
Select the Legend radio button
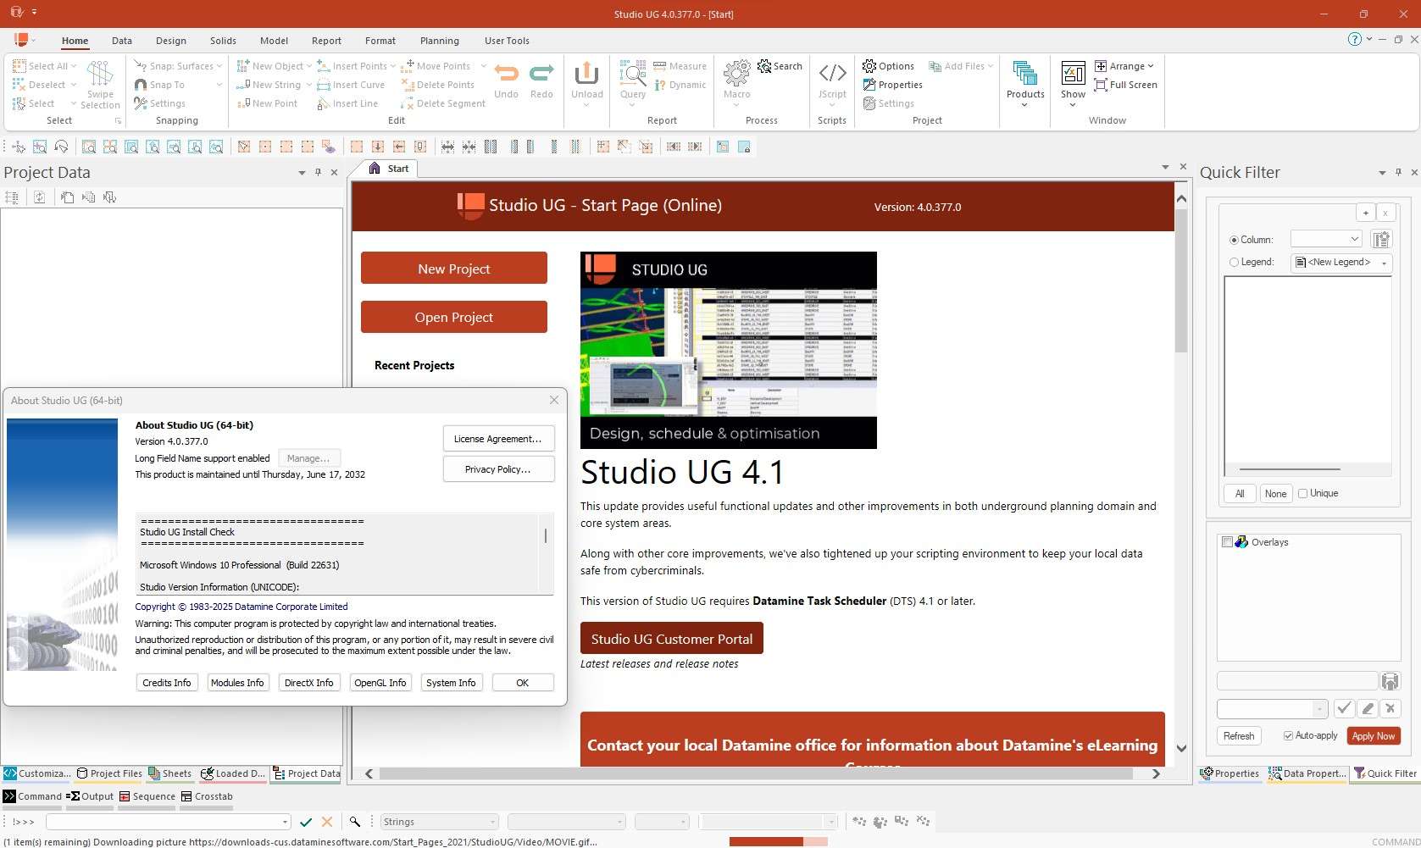click(x=1234, y=263)
